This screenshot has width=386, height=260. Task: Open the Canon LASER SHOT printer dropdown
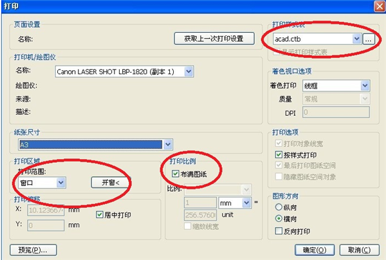tap(188, 71)
